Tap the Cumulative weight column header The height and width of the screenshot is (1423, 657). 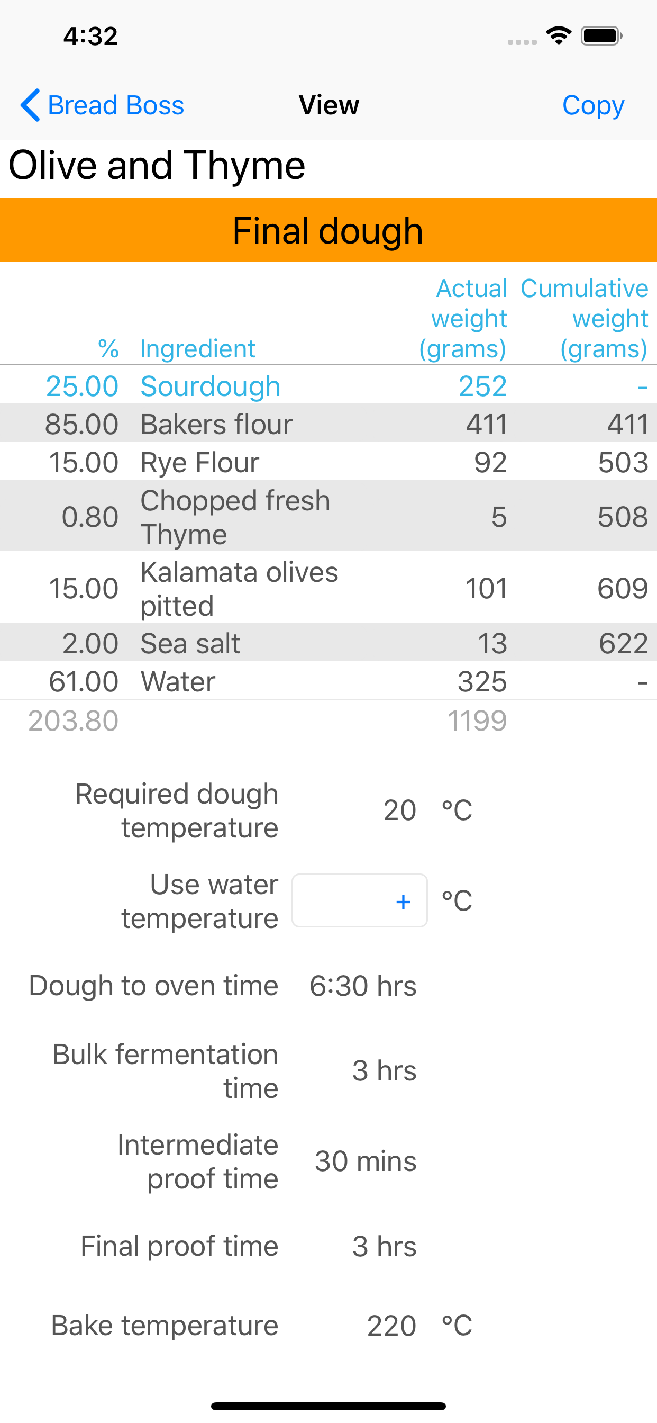(584, 319)
